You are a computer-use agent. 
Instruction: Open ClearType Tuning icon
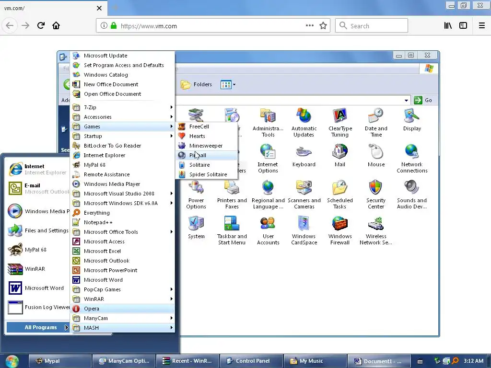tap(340, 123)
